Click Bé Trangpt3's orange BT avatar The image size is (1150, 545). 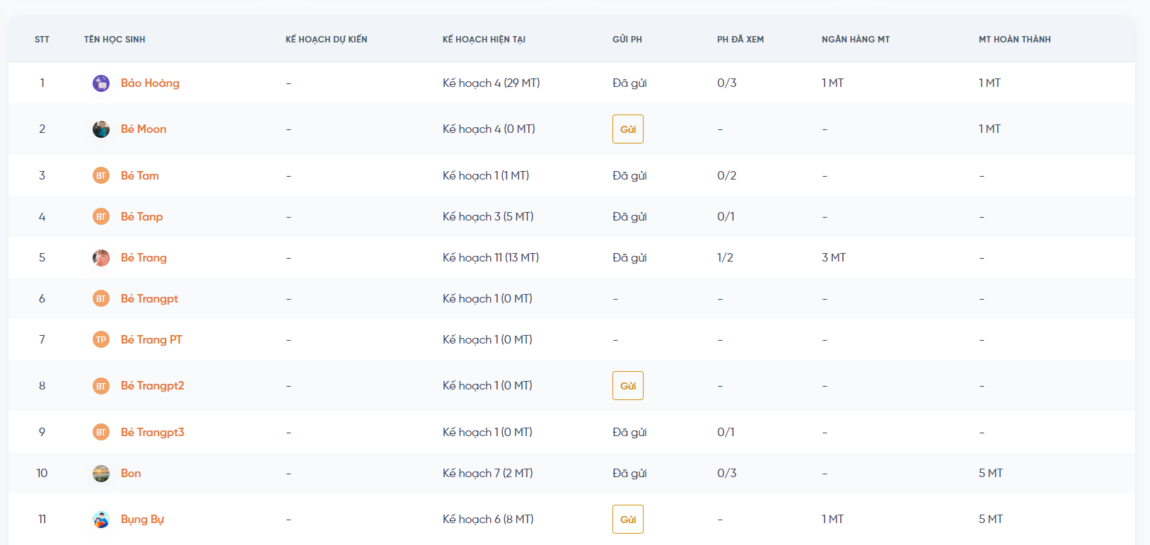click(x=101, y=433)
